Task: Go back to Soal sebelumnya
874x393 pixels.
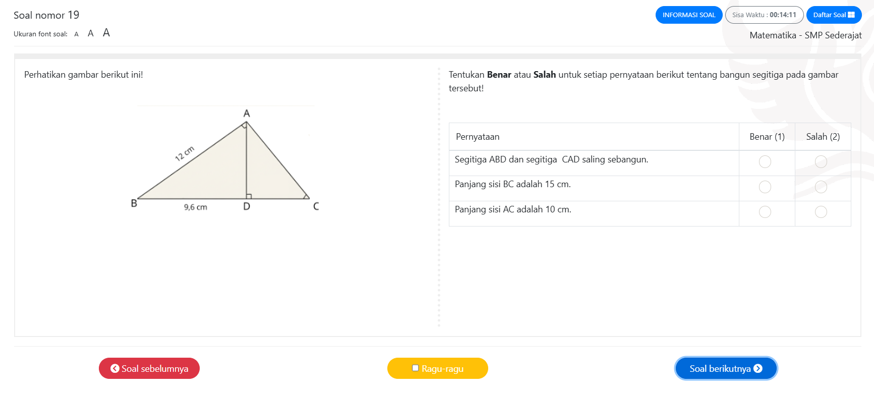Action: coord(149,369)
